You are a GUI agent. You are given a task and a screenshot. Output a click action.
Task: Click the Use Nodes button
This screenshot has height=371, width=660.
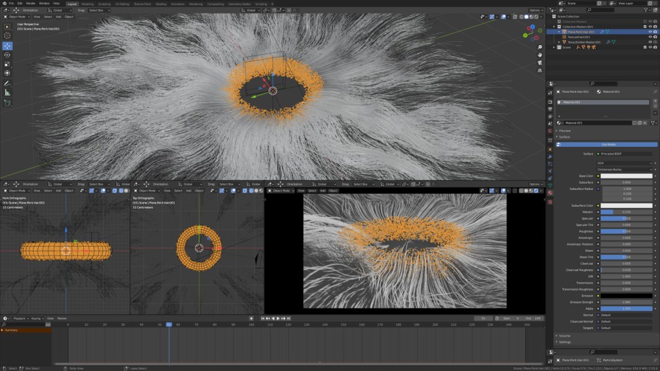coord(608,144)
